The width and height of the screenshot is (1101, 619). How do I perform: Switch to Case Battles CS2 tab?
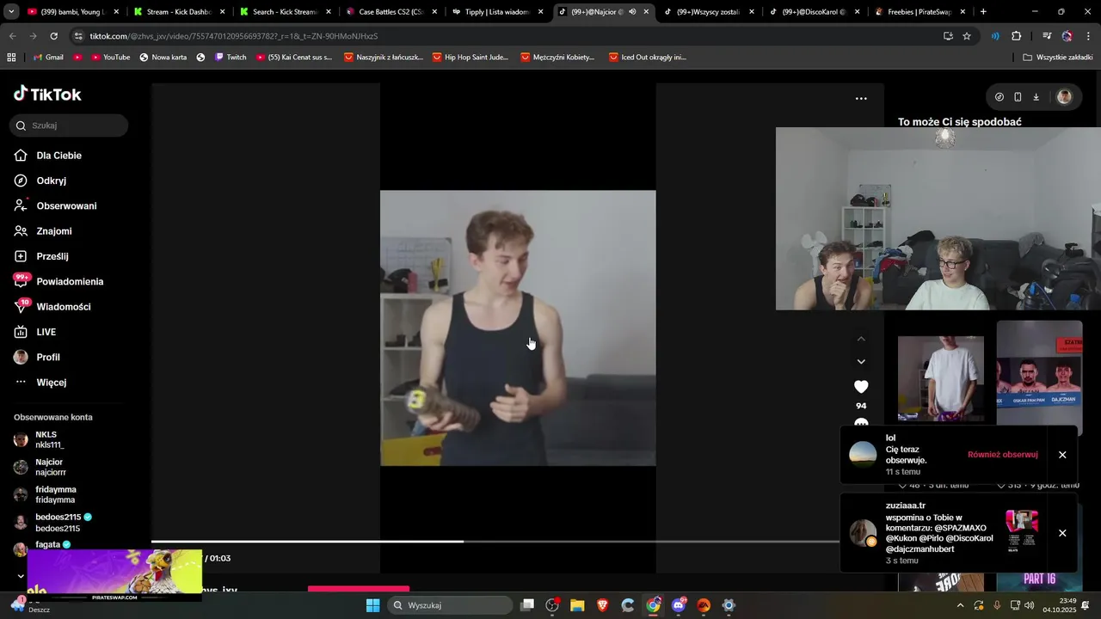coord(391,12)
